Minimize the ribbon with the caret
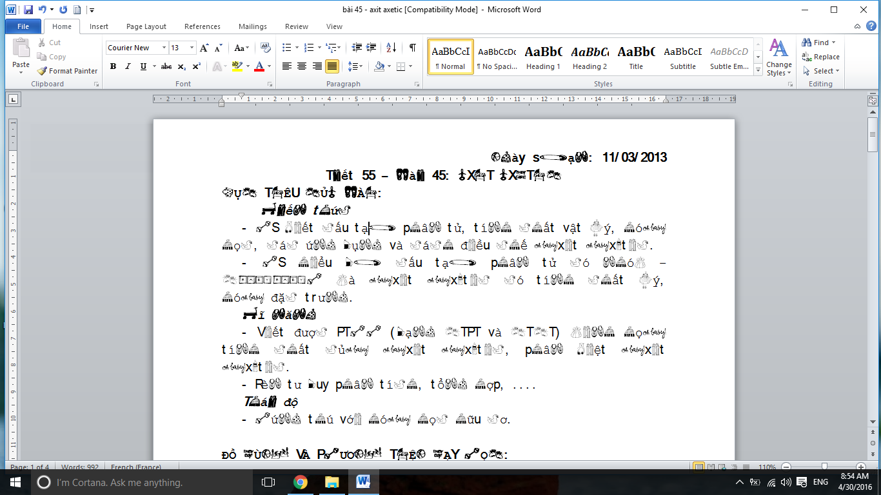Image resolution: width=881 pixels, height=495 pixels. tap(856, 26)
